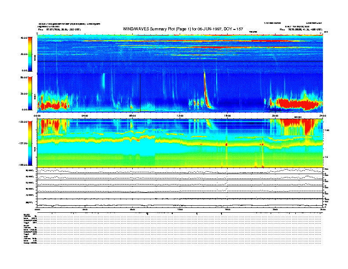This screenshot has width=348, height=269.
Task: Click the -120.00 label on TNR scale
Action: [x=23, y=121]
